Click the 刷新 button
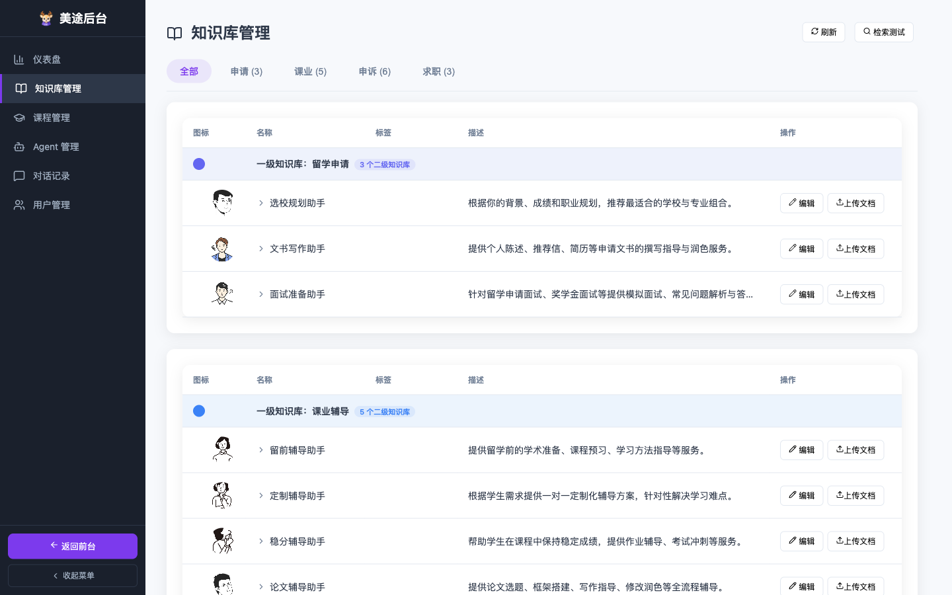 [x=824, y=32]
